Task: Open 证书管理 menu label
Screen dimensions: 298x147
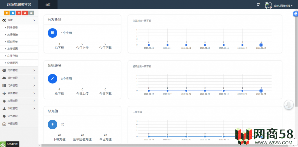Action: pyautogui.click(x=13, y=116)
